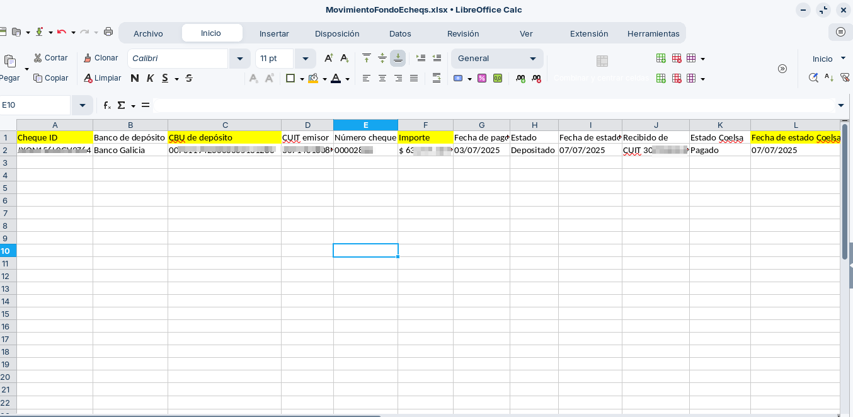The height and width of the screenshot is (417, 853).
Task: Apply the yellow background highlight color
Action: click(x=313, y=78)
